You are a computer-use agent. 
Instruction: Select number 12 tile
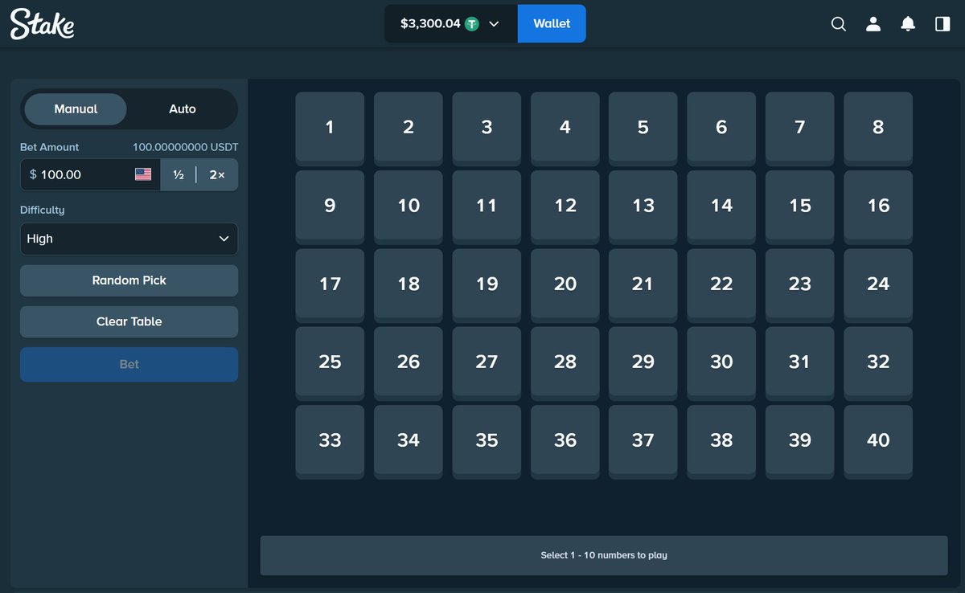click(565, 207)
